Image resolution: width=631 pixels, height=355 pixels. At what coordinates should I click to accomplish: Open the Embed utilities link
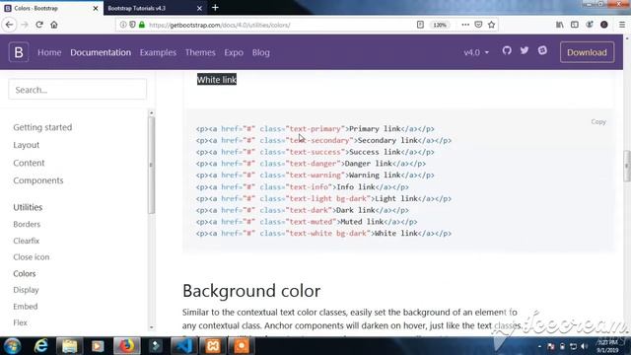pyautogui.click(x=26, y=307)
